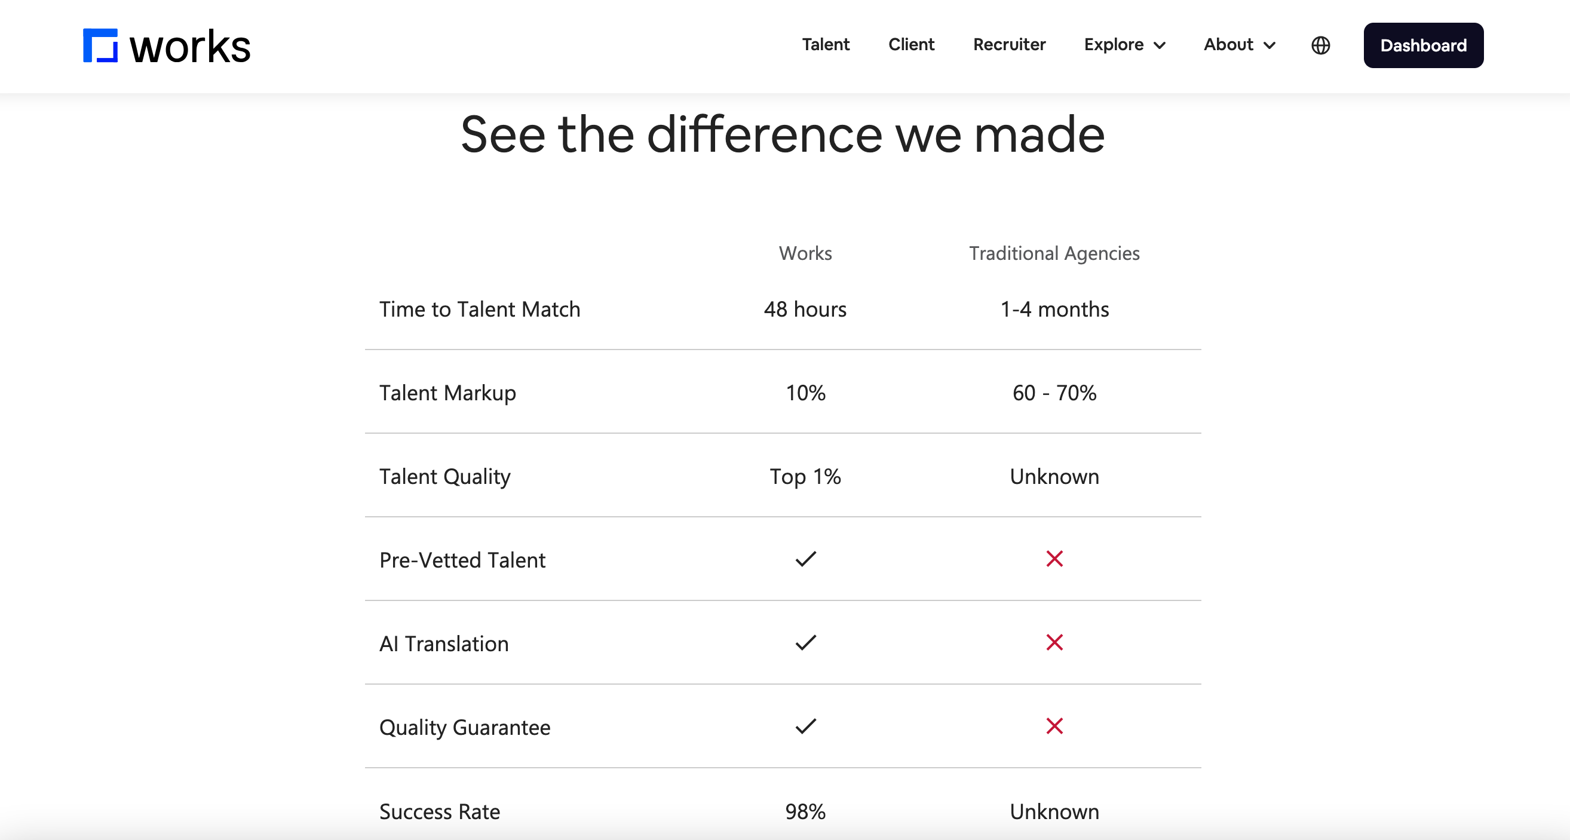1570x840 pixels.
Task: Click the checkmark in AI Translation row
Action: [805, 642]
